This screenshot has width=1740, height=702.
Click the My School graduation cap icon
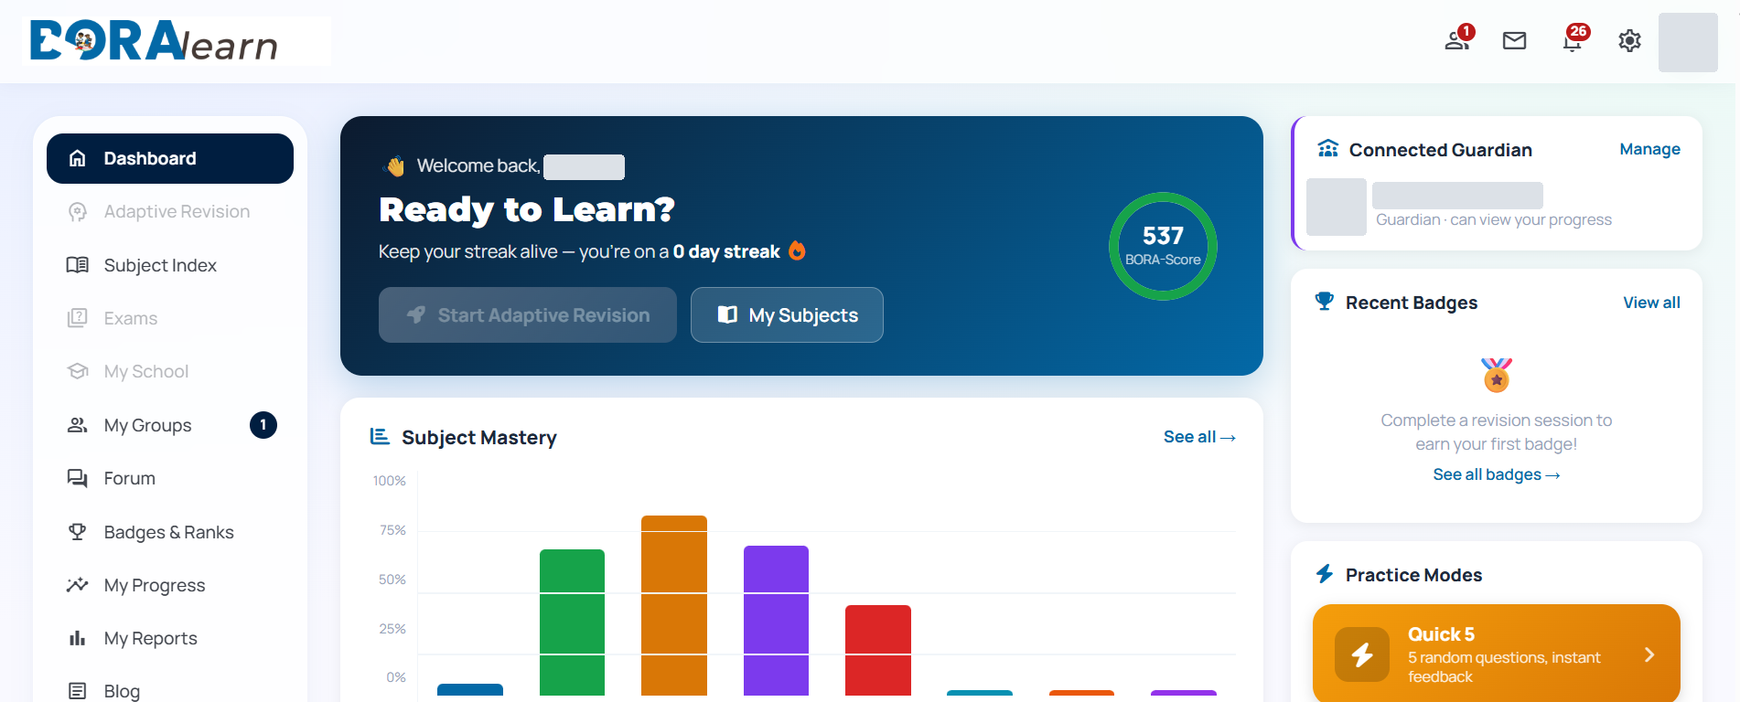(x=78, y=371)
